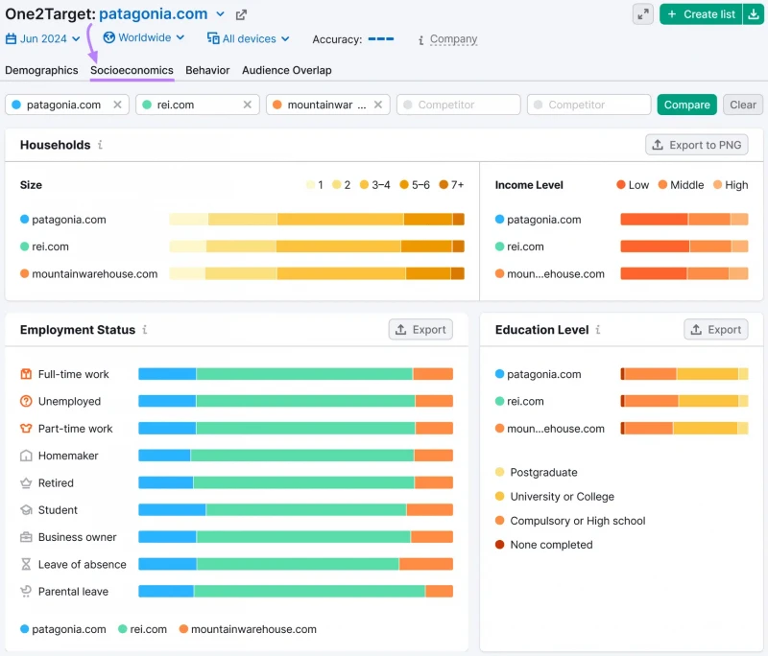Toggle the Low income level legend
The width and height of the screenshot is (768, 656).
tap(633, 185)
